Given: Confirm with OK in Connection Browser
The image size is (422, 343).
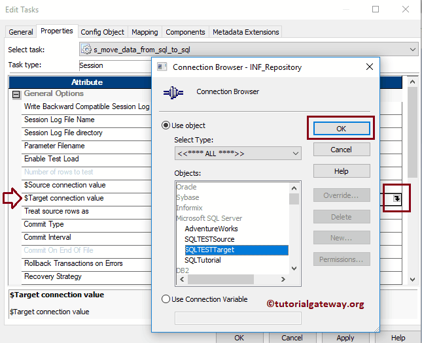Looking at the screenshot, I should click(x=342, y=129).
